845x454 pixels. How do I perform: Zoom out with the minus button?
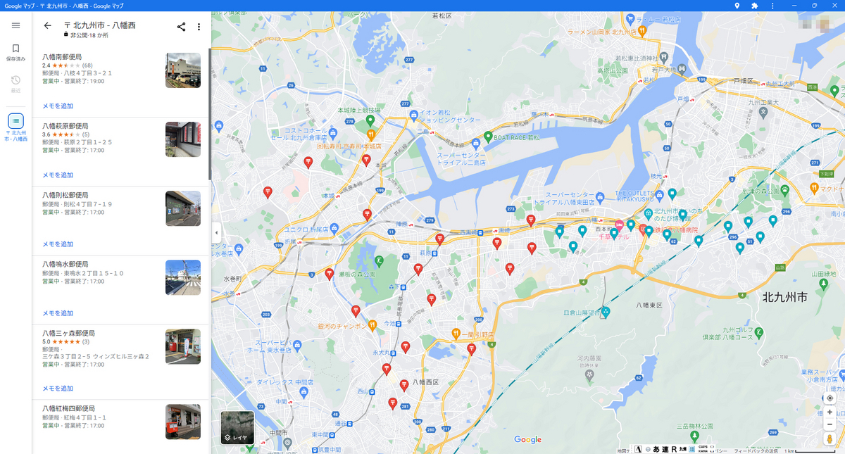[830, 424]
